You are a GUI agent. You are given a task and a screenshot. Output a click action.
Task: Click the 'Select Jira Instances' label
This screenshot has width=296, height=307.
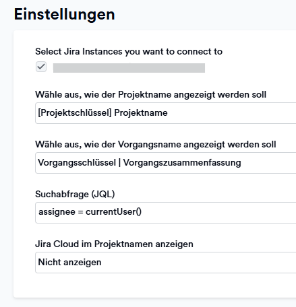[129, 52]
